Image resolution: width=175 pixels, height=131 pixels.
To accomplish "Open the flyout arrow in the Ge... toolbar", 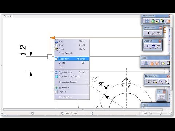I will (164, 99).
